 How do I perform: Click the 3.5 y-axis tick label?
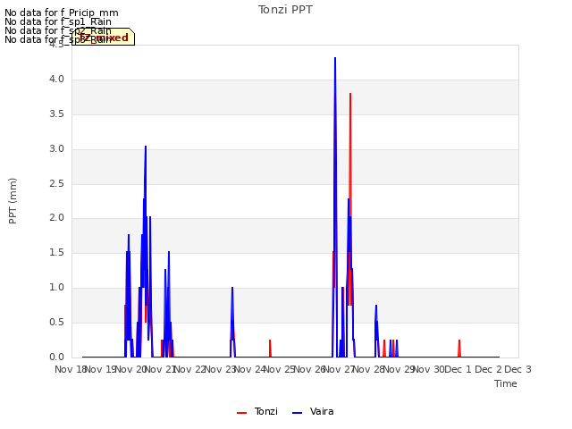click(56, 114)
